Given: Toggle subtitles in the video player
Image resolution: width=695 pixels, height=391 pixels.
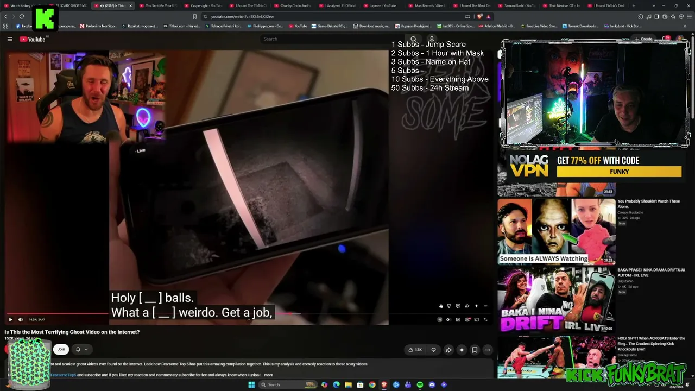Looking at the screenshot, I should point(458,319).
